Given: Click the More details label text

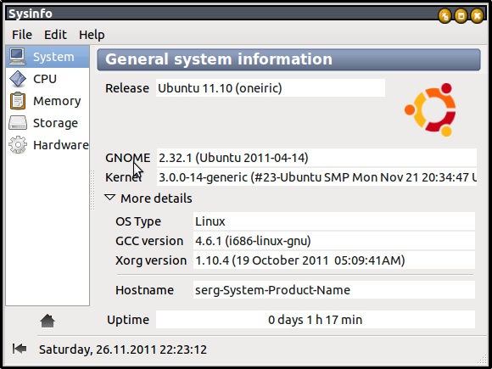Looking at the screenshot, I should click(156, 198).
